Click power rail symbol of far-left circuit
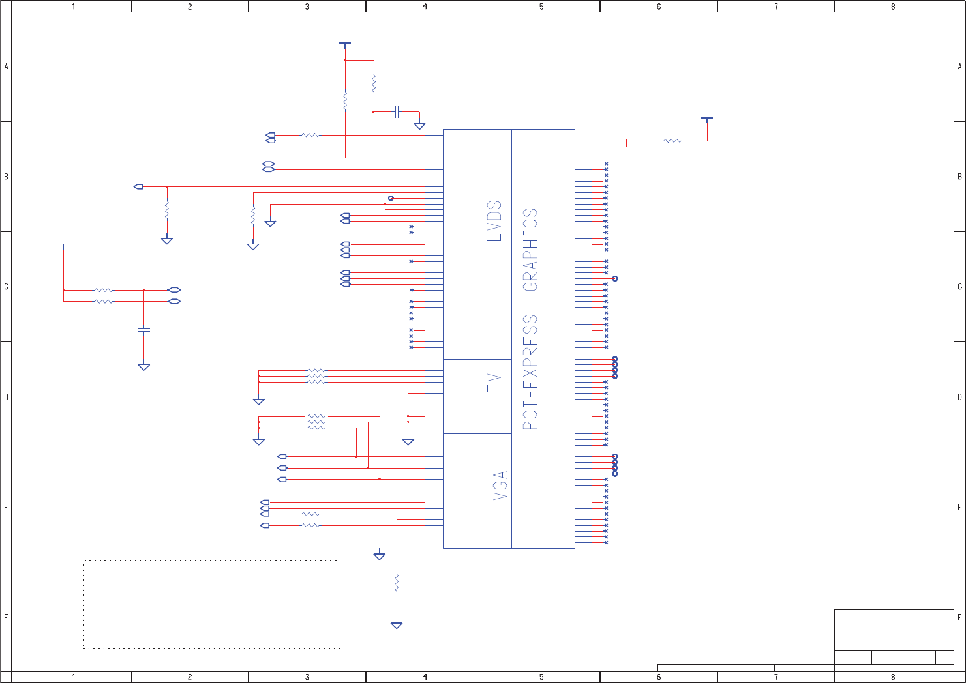 (63, 245)
